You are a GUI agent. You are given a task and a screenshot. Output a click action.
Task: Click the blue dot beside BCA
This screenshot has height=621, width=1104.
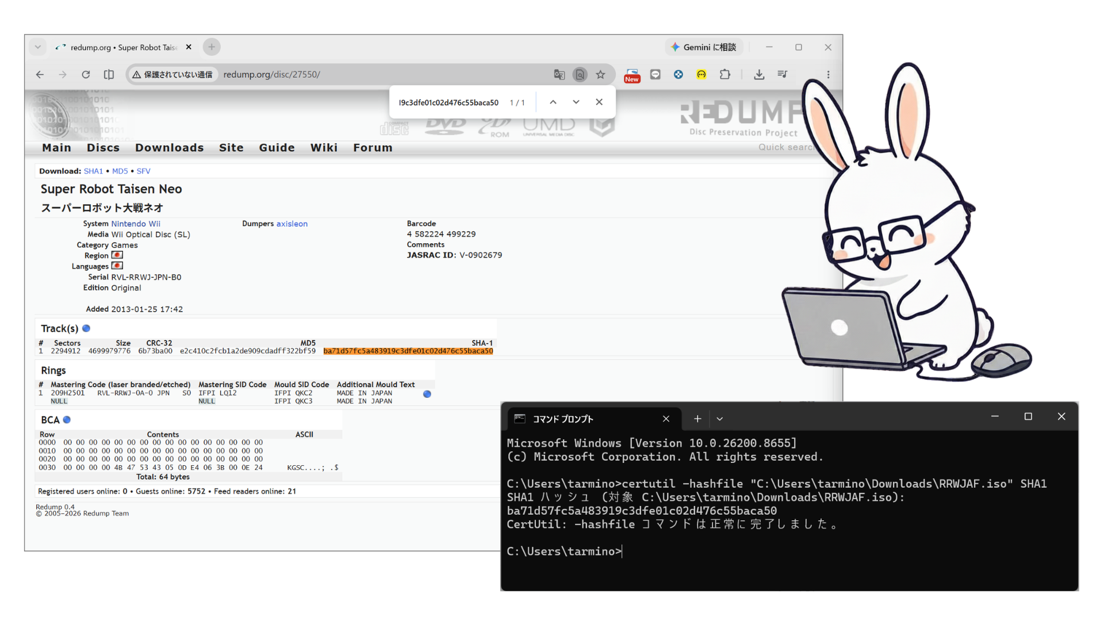(x=67, y=420)
